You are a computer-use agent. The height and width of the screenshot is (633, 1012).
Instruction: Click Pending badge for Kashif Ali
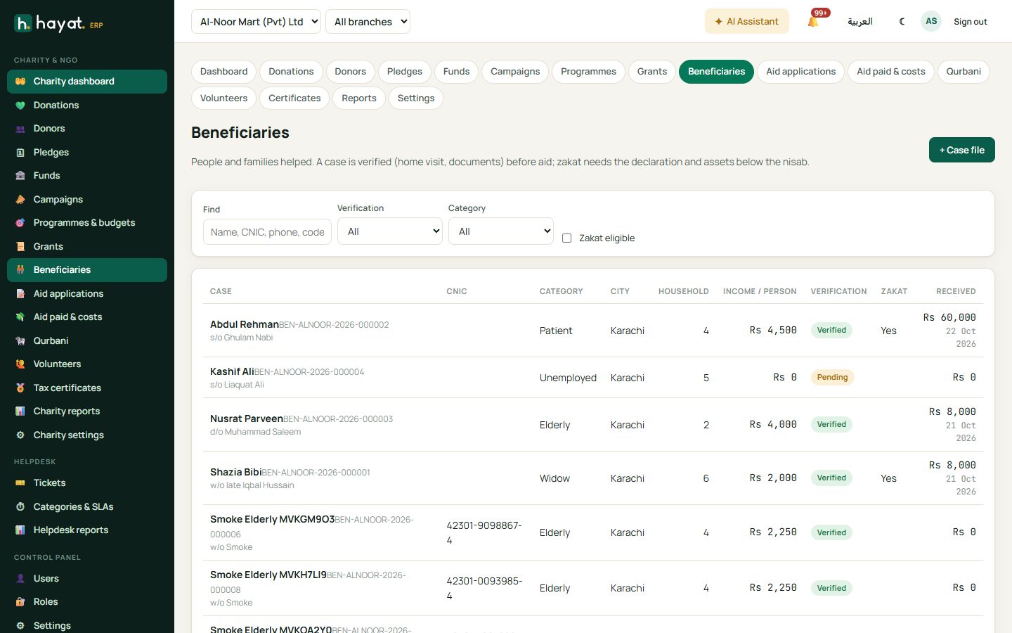[x=832, y=378]
